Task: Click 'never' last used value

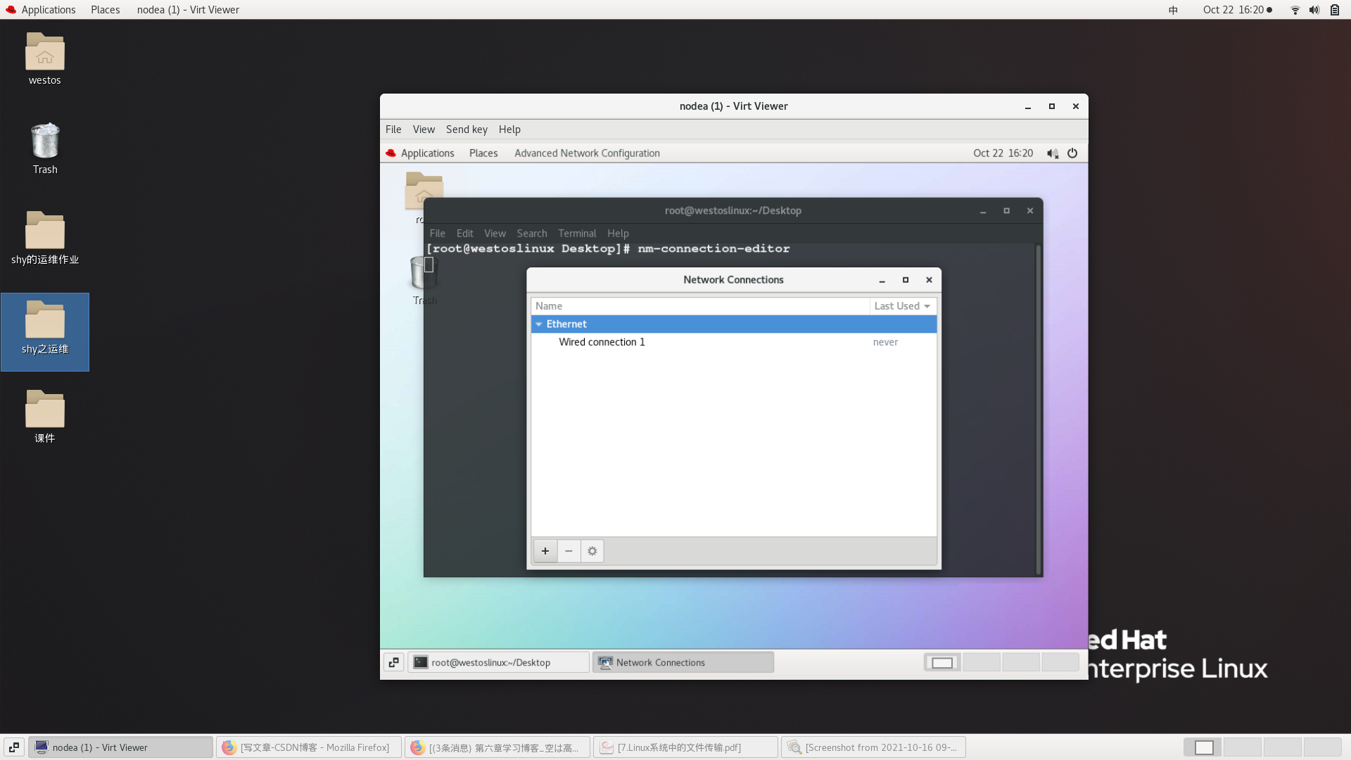Action: tap(885, 342)
